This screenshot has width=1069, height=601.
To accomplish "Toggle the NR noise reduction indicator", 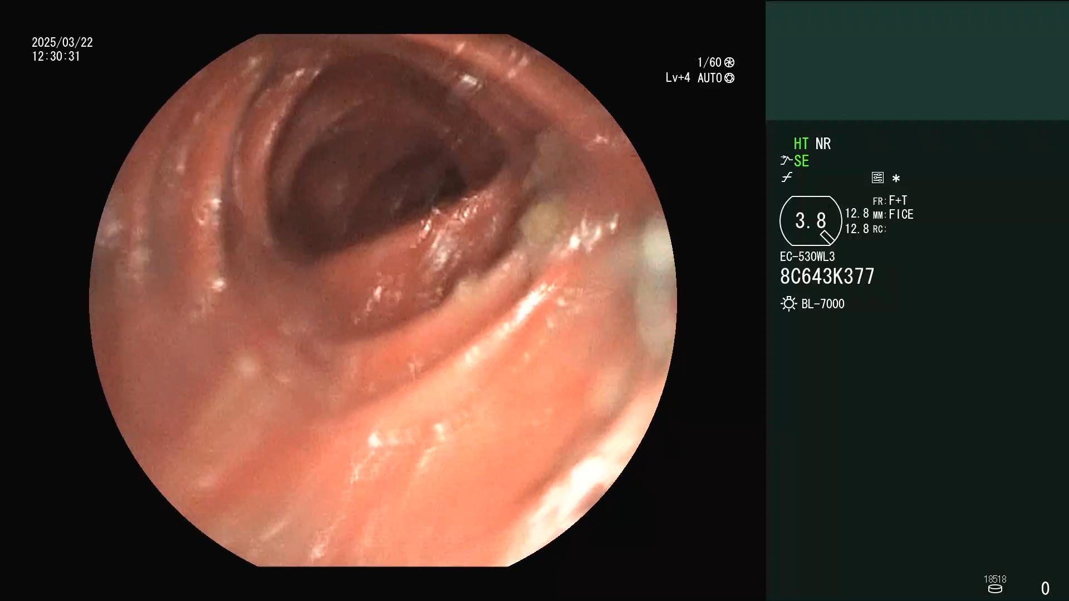I will pos(823,144).
